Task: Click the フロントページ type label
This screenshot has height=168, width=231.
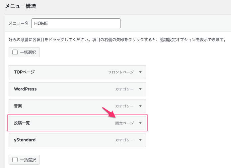Action: click(121, 72)
